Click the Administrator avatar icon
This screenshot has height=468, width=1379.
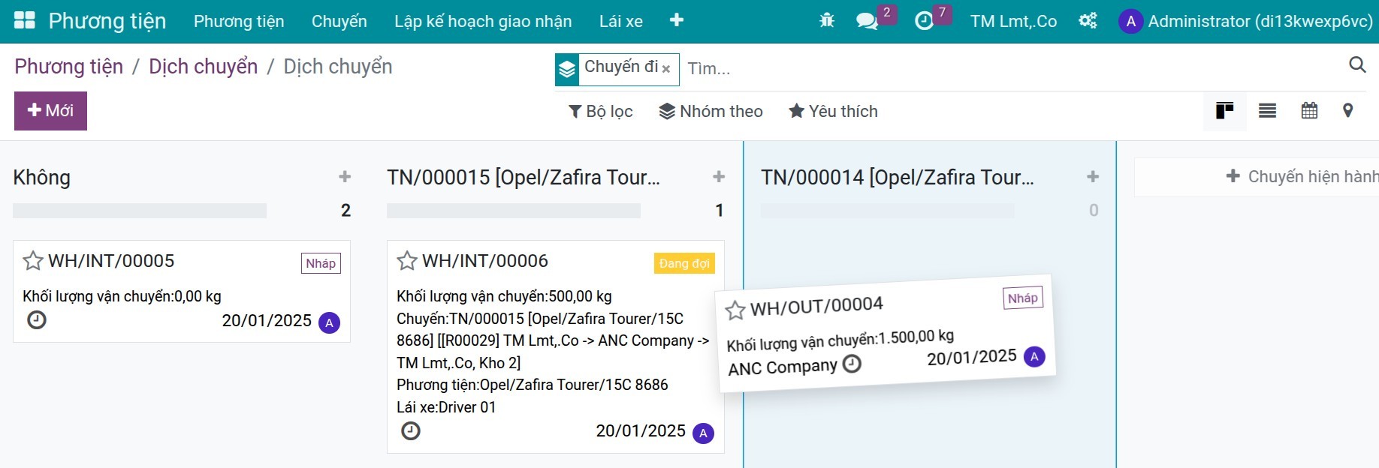pos(1130,21)
